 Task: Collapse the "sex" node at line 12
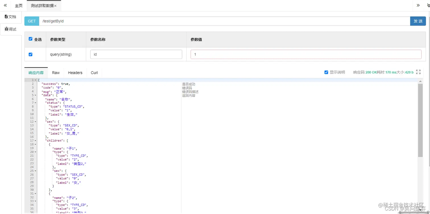35,122
